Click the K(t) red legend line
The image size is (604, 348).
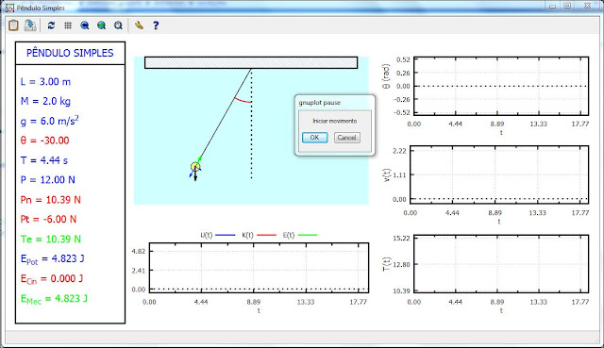266,235
